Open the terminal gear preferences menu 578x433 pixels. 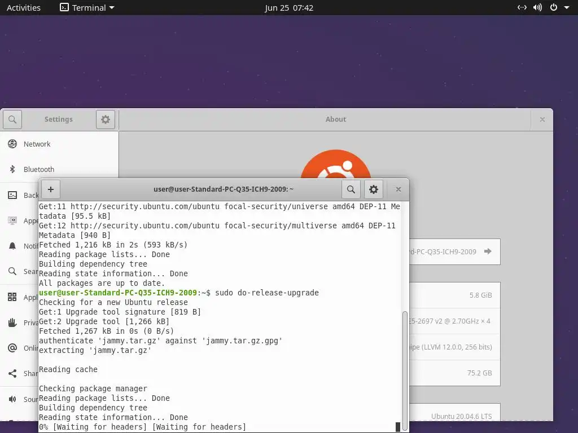coord(374,189)
